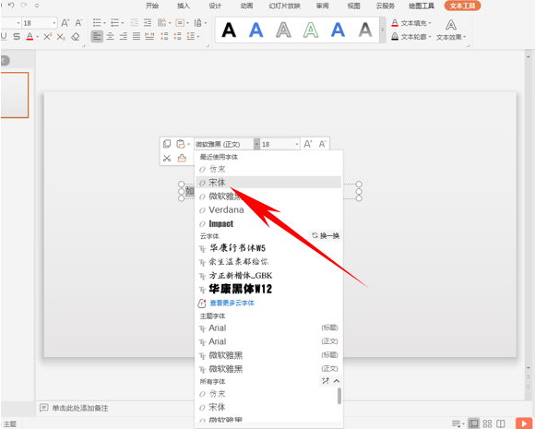Viewport: 535px width, 429px height.
Task: Decrease font size using the ribbon A- icon
Action: [x=78, y=23]
